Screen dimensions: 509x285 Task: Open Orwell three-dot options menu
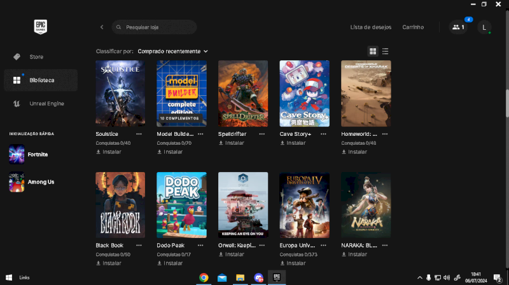(261, 246)
